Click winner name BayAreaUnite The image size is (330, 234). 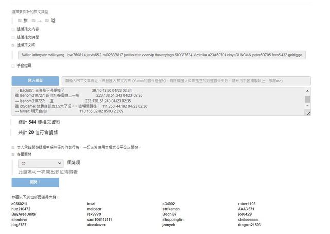(x=24, y=214)
